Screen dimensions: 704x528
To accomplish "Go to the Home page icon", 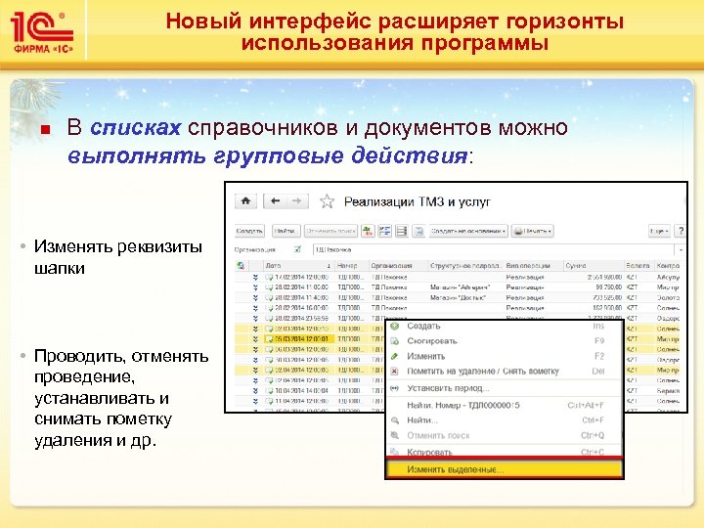I will [x=245, y=201].
